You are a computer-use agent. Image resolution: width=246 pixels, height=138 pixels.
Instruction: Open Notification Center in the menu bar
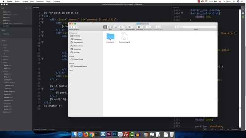click(x=242, y=2)
